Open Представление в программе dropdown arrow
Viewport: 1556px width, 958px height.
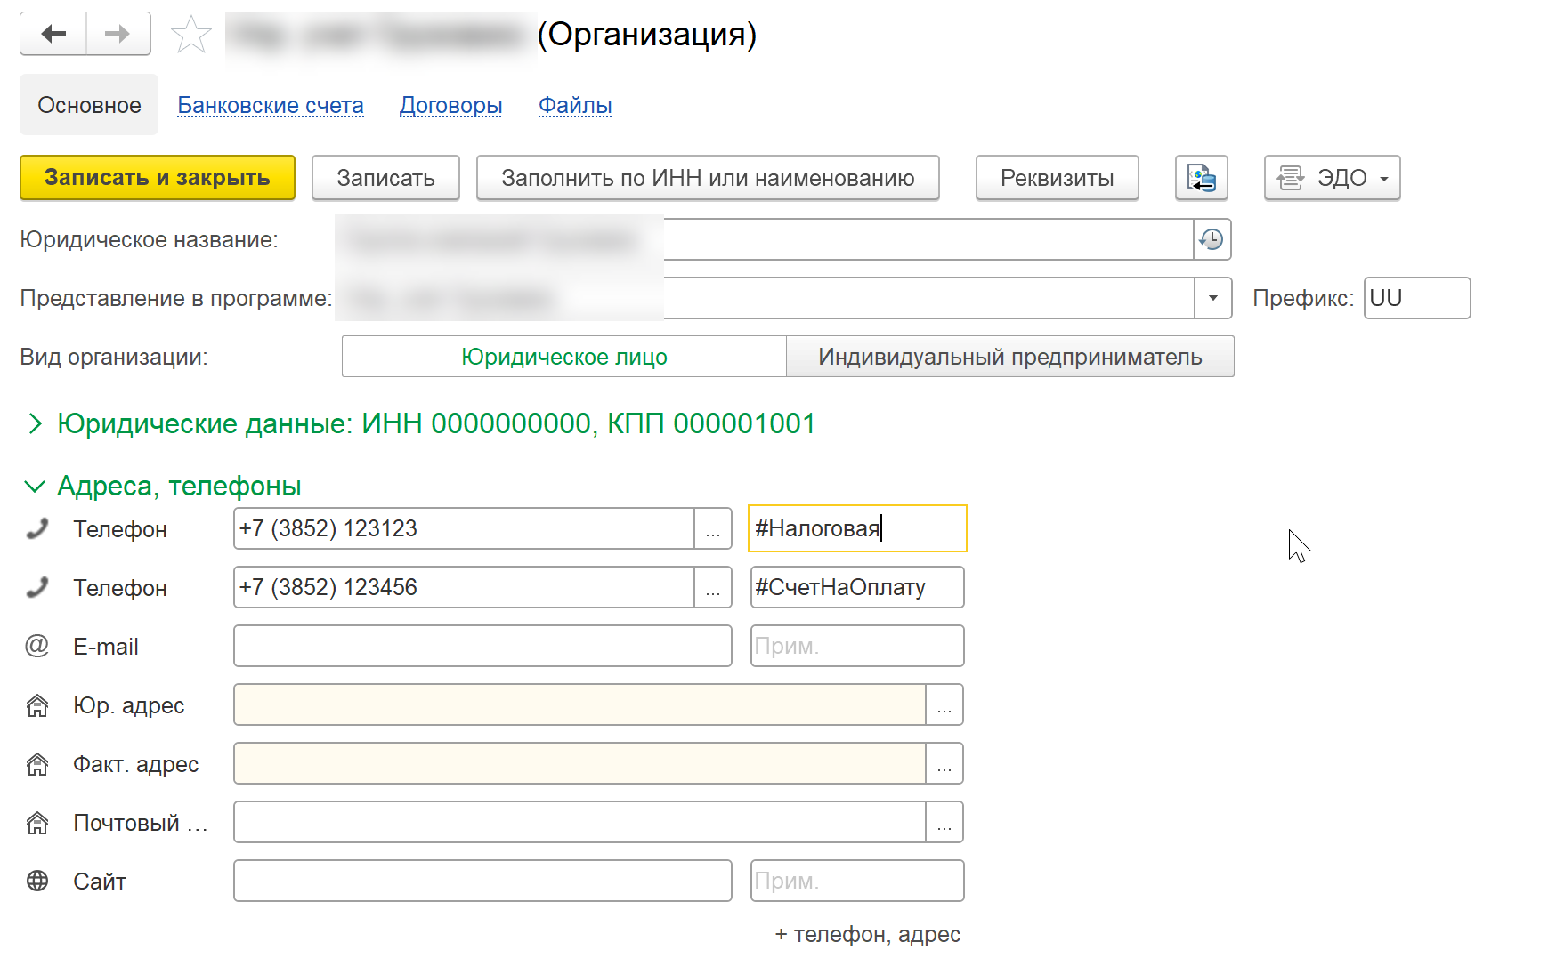tap(1212, 298)
